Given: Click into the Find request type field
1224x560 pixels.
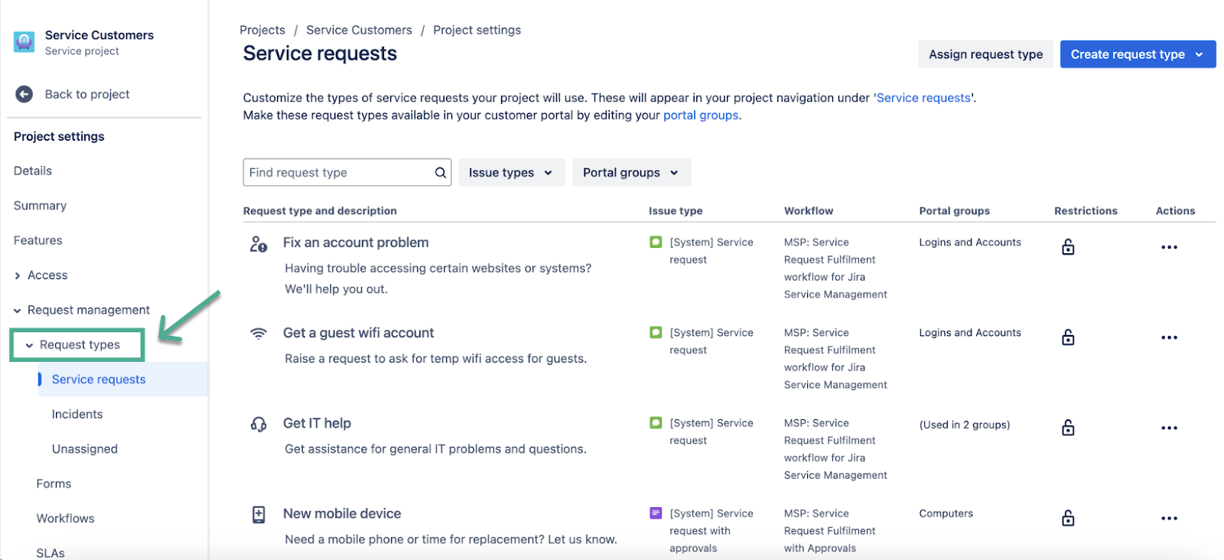Looking at the screenshot, I should 338,173.
